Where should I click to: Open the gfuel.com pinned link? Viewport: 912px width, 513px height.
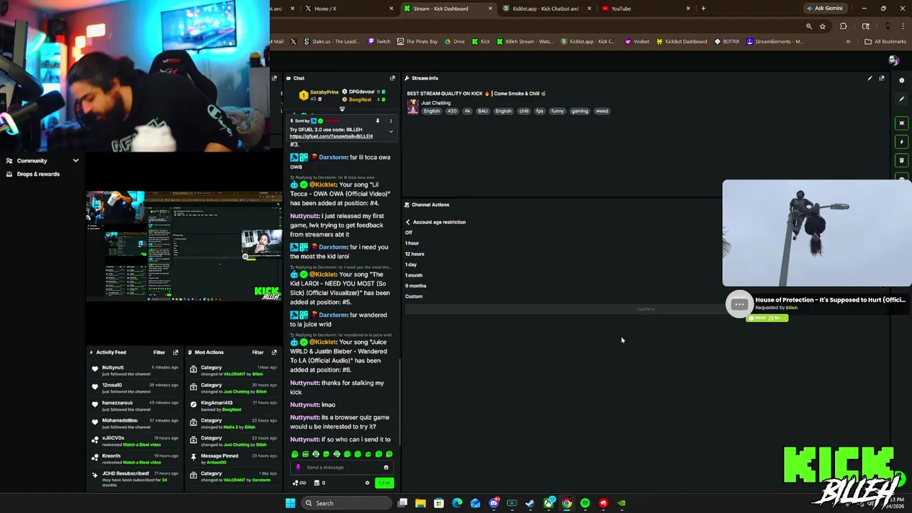(331, 136)
